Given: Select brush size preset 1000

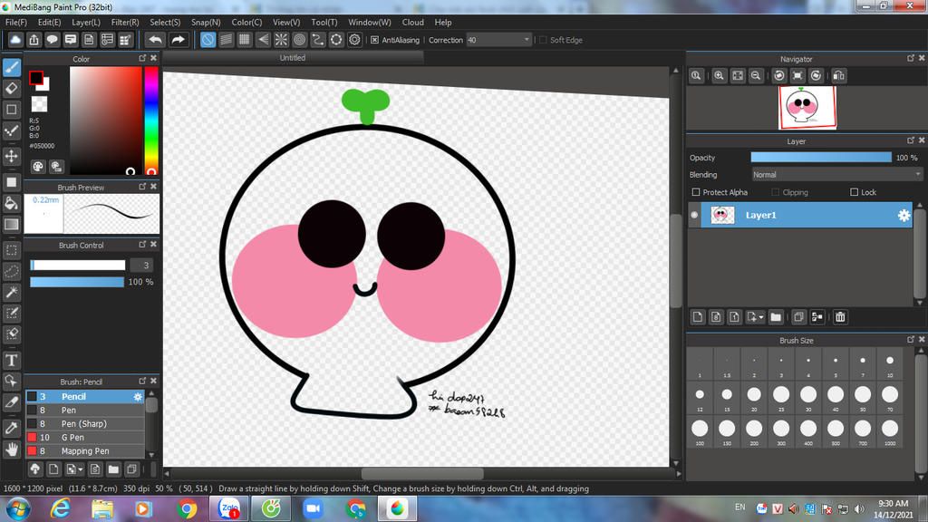Looking at the screenshot, I should coord(890,431).
